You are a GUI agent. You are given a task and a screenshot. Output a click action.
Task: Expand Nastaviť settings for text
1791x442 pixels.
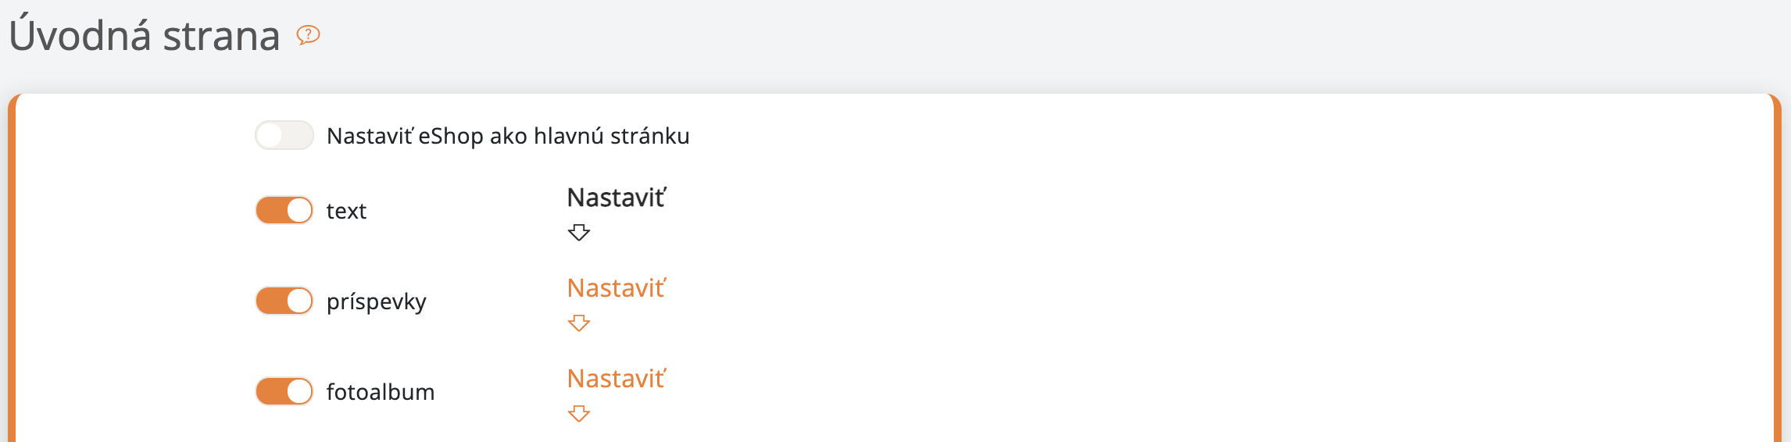[617, 198]
